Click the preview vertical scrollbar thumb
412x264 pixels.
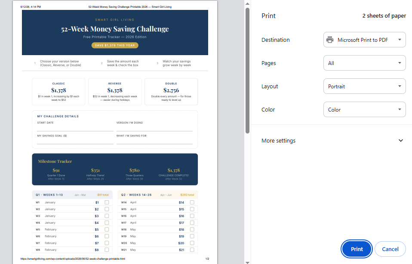point(247,71)
